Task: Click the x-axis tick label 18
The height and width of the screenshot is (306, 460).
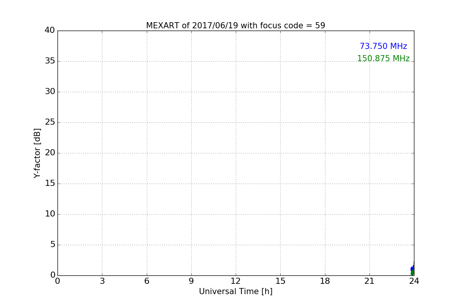Action: 325,281
